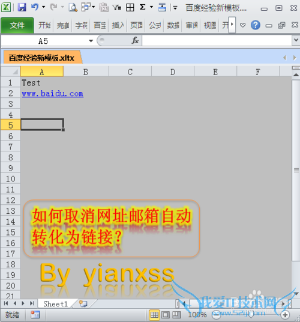The width and height of the screenshot is (300, 322).
Task: Select the 百度经验新模板.xltx document tab
Action: (x=41, y=58)
